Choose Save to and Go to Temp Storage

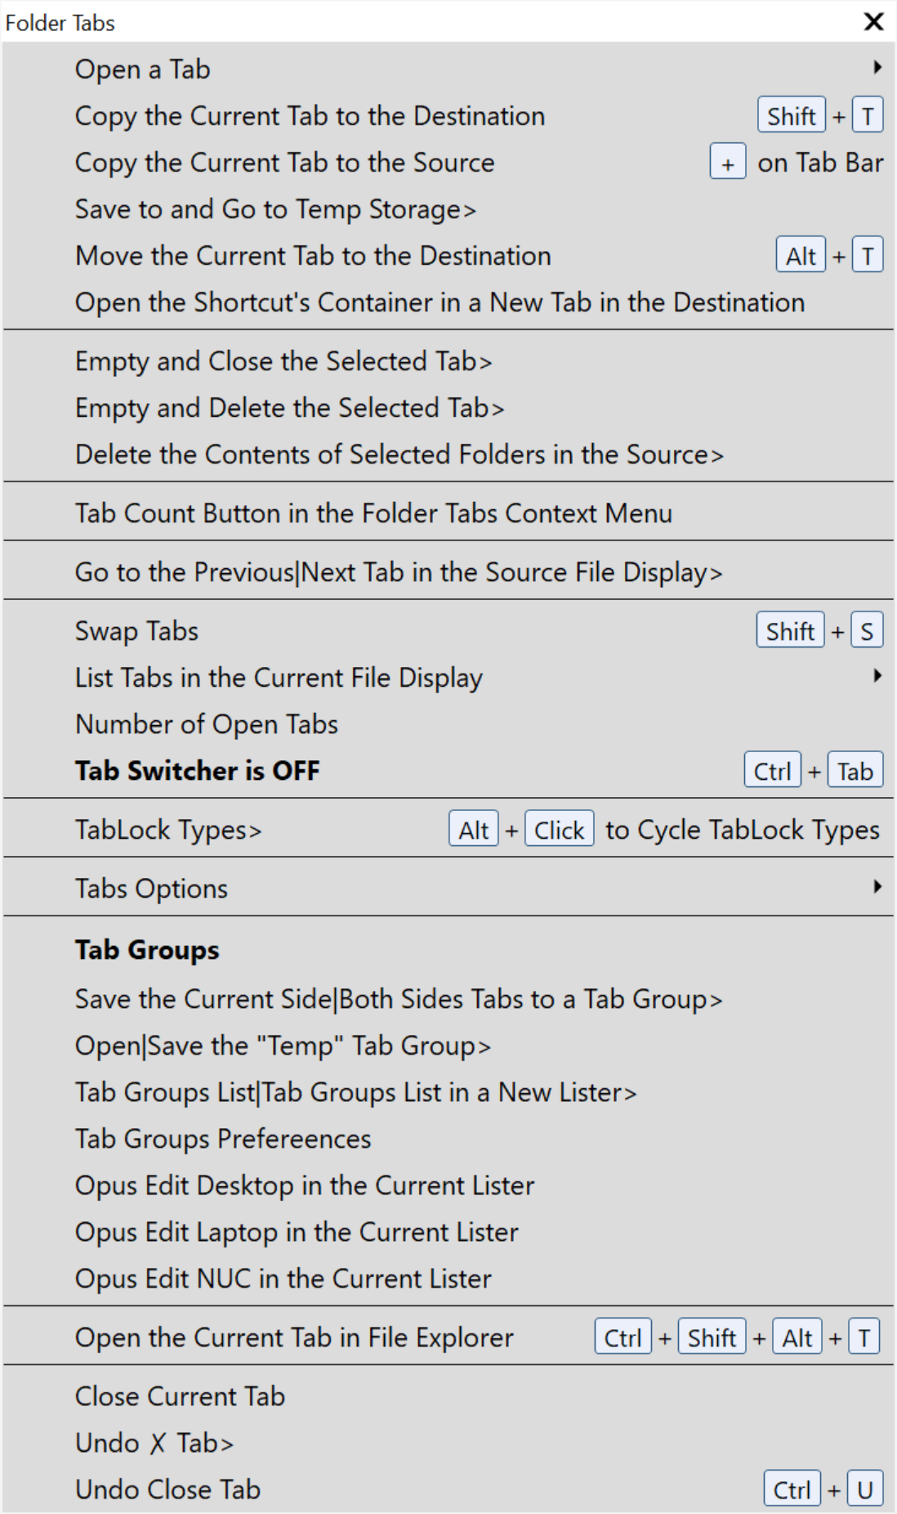pos(275,209)
